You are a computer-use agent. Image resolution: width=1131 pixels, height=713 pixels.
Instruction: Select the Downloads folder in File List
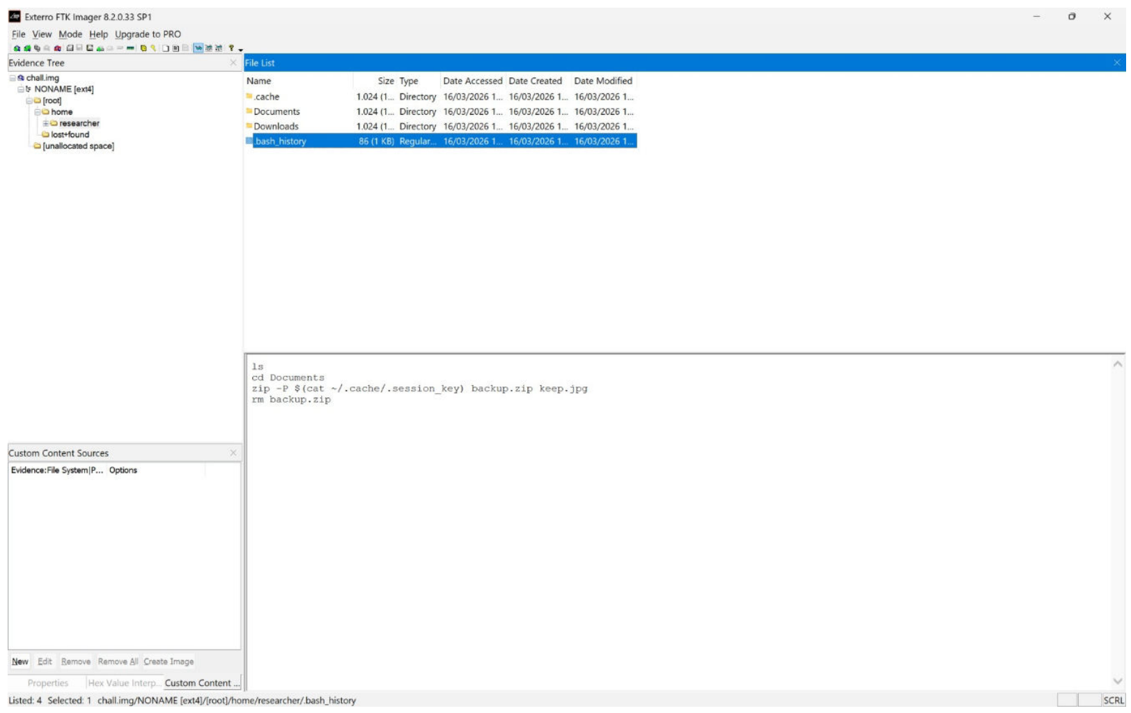(276, 126)
